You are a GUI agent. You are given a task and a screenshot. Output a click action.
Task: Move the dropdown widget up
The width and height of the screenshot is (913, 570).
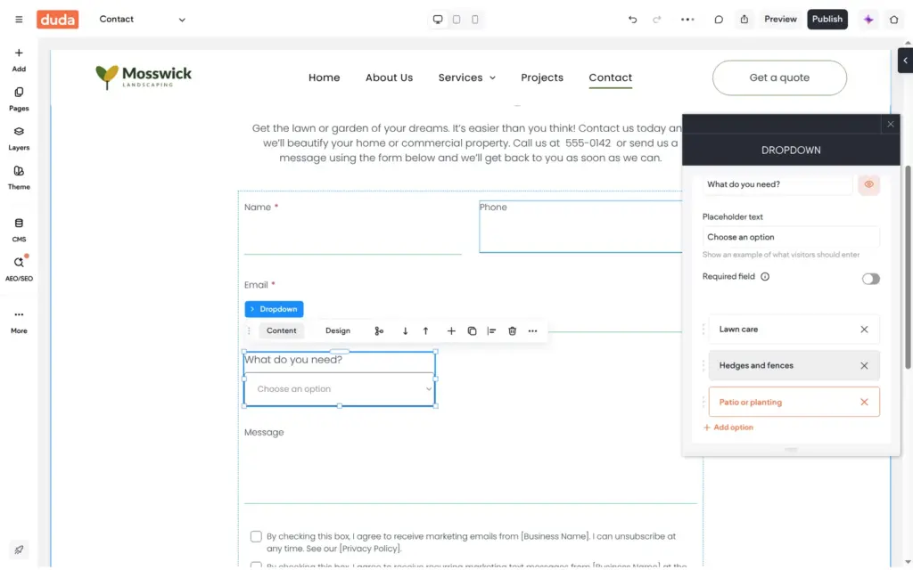(x=425, y=331)
